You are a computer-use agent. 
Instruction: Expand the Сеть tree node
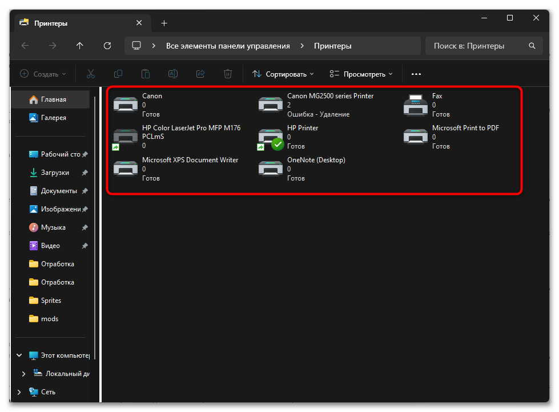coord(19,392)
